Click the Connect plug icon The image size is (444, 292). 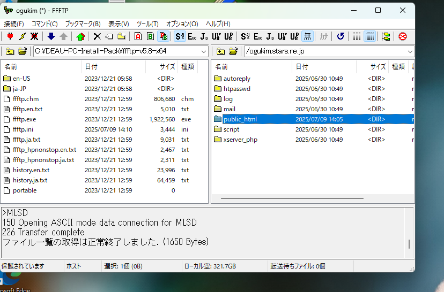(x=10, y=36)
